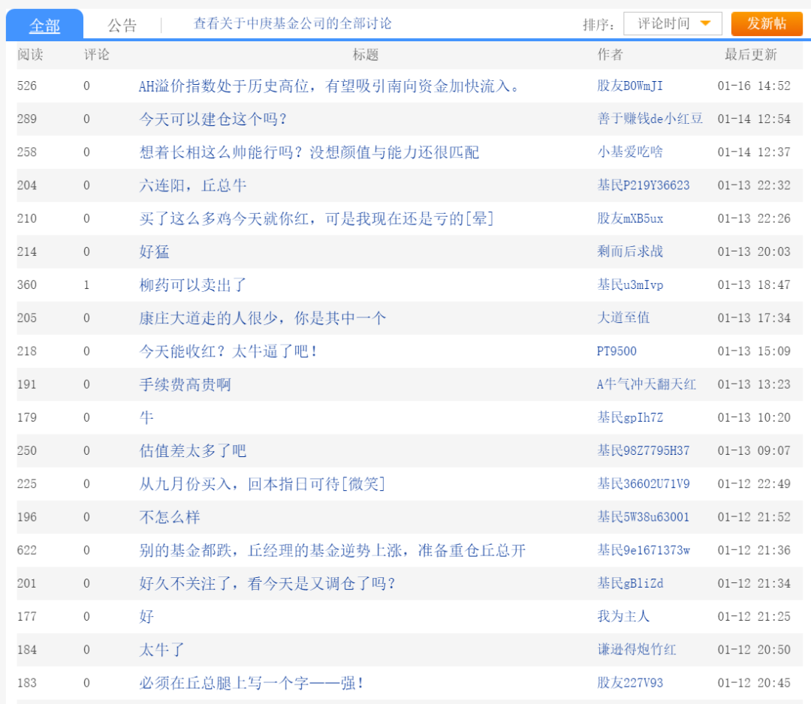Open post 想着长相这么帅能行吗

(x=309, y=152)
